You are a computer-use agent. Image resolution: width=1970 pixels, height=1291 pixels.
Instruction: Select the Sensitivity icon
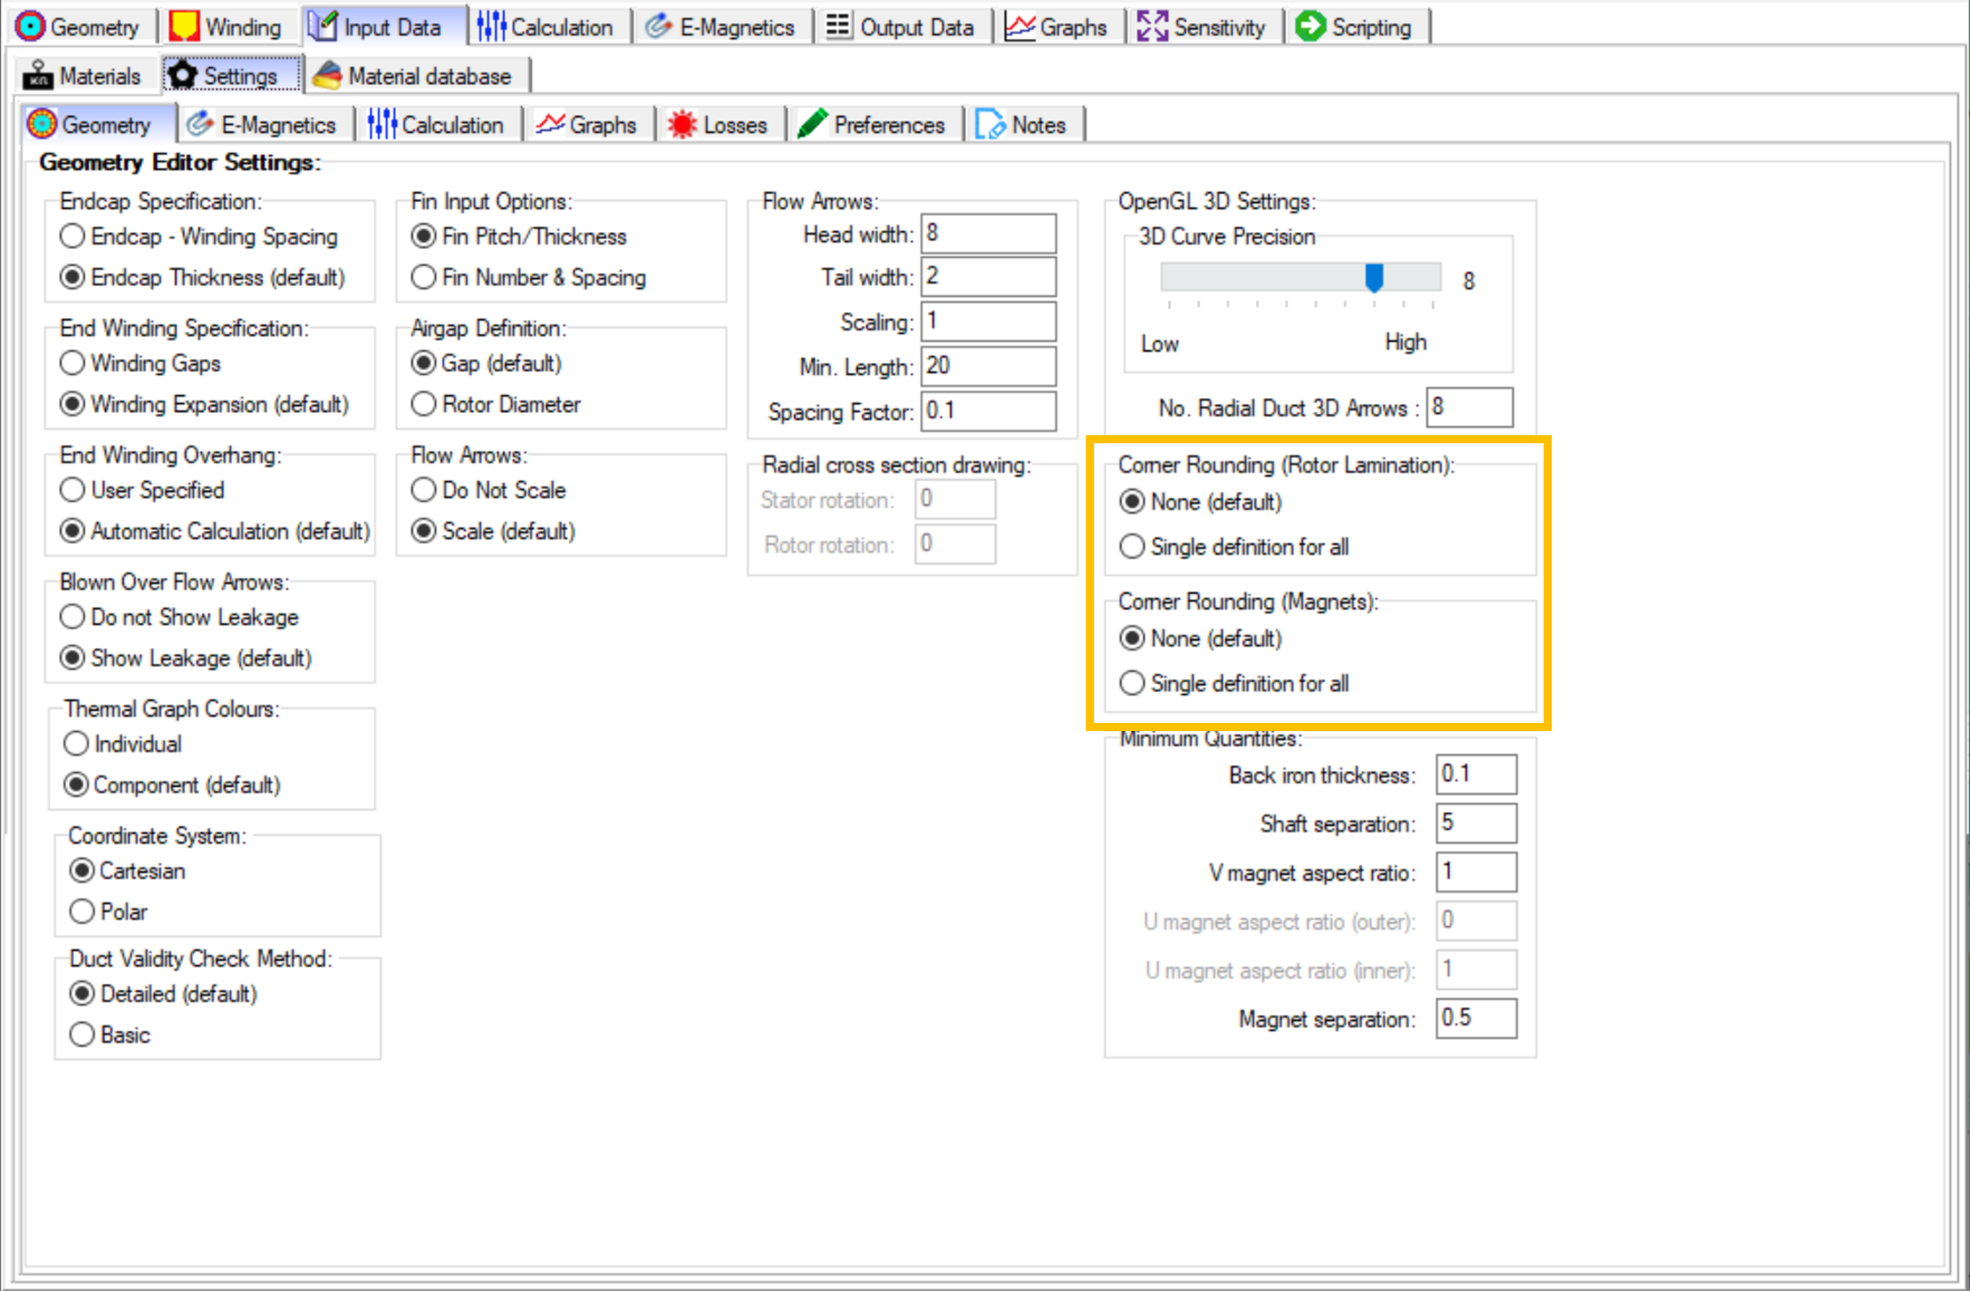1154,26
